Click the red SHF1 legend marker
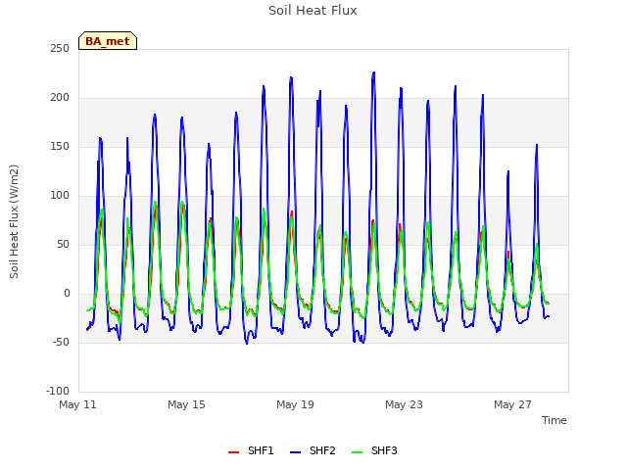The width and height of the screenshot is (627, 470). [x=233, y=452]
